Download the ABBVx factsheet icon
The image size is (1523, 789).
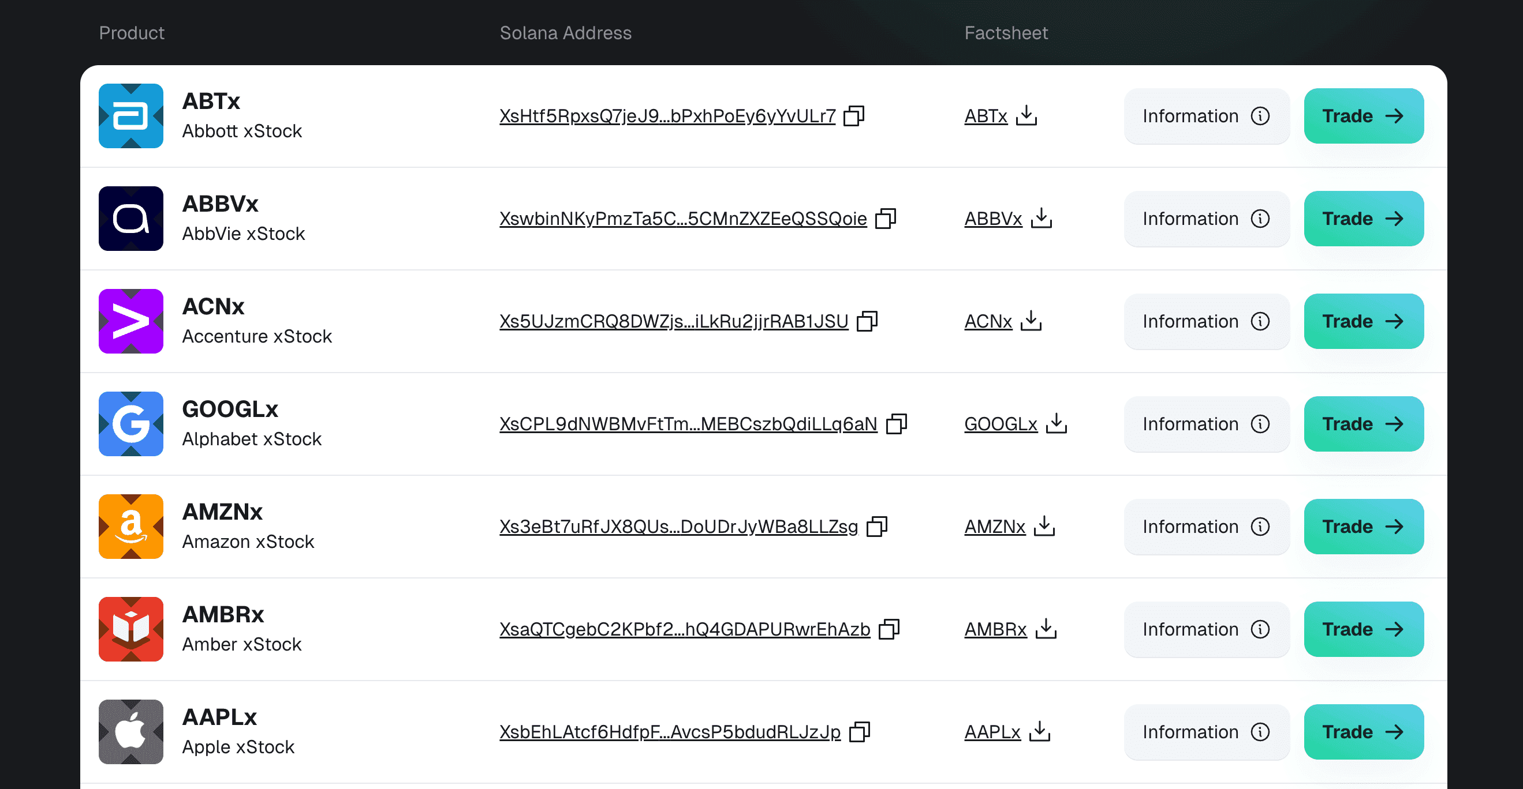click(x=1041, y=219)
